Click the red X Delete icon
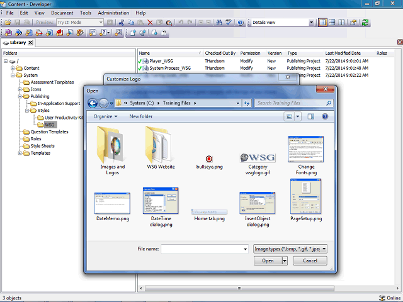 150,23
